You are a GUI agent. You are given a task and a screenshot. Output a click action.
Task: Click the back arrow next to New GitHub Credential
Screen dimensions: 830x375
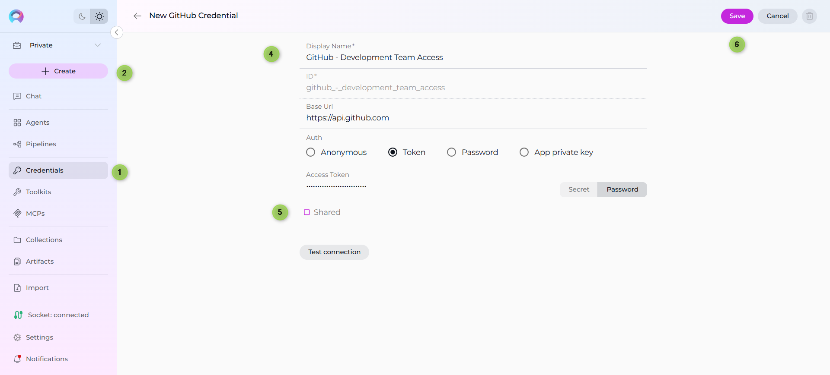[x=137, y=16]
